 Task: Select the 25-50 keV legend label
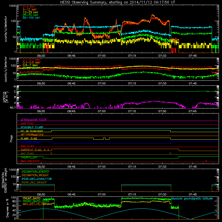31,15
